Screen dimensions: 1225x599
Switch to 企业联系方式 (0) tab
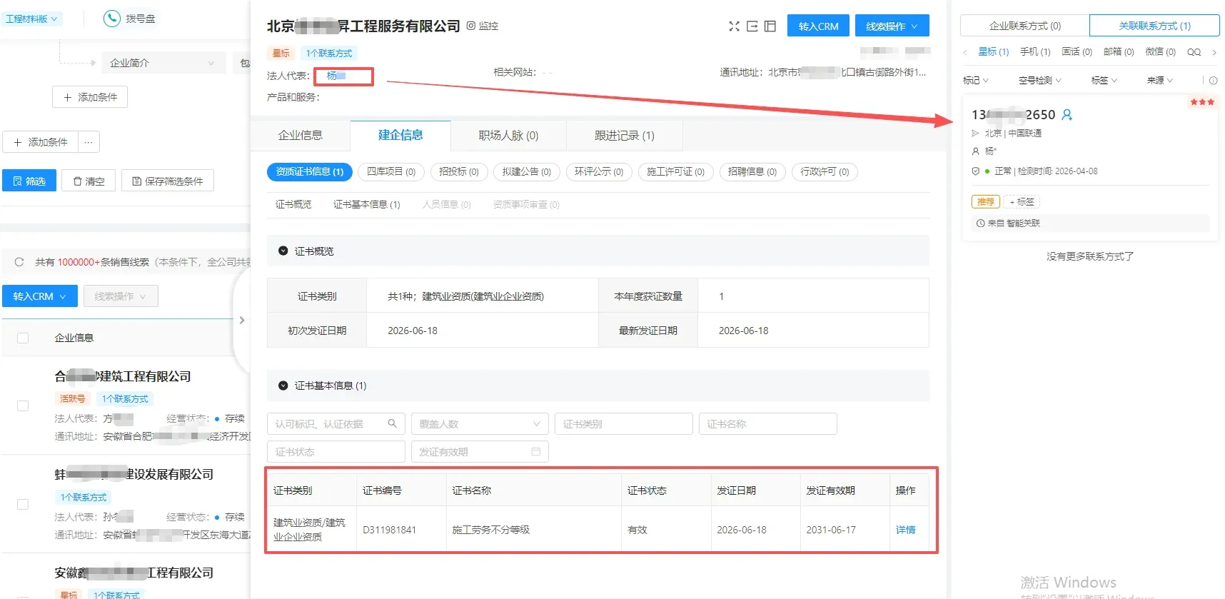[x=1024, y=26]
